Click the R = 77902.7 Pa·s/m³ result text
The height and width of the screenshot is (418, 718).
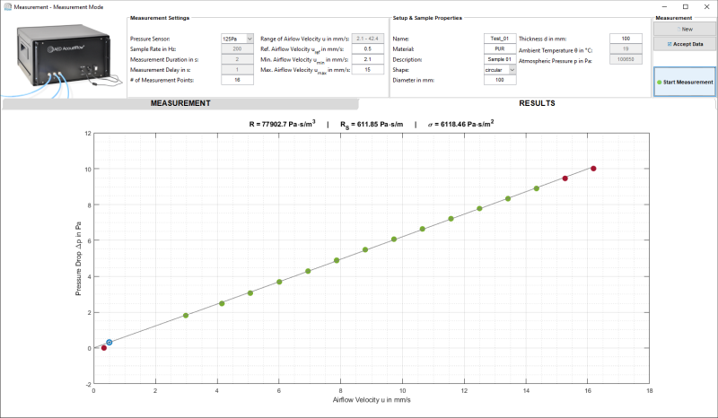[x=282, y=124]
